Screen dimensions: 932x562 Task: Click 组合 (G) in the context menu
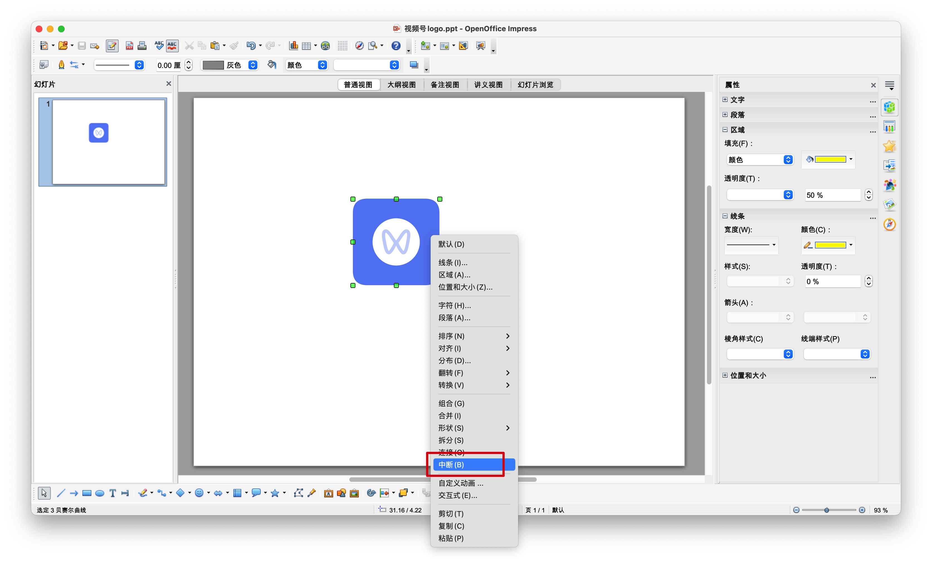pos(451,403)
